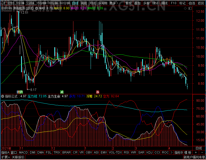Expand the 扩展^ panel

(6, 157)
